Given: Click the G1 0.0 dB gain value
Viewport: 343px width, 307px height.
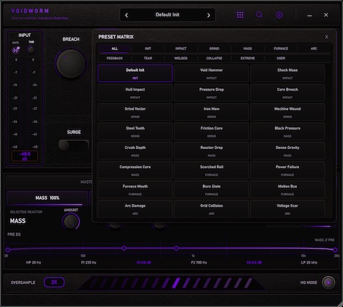Looking at the screenshot, I should click(x=144, y=262).
